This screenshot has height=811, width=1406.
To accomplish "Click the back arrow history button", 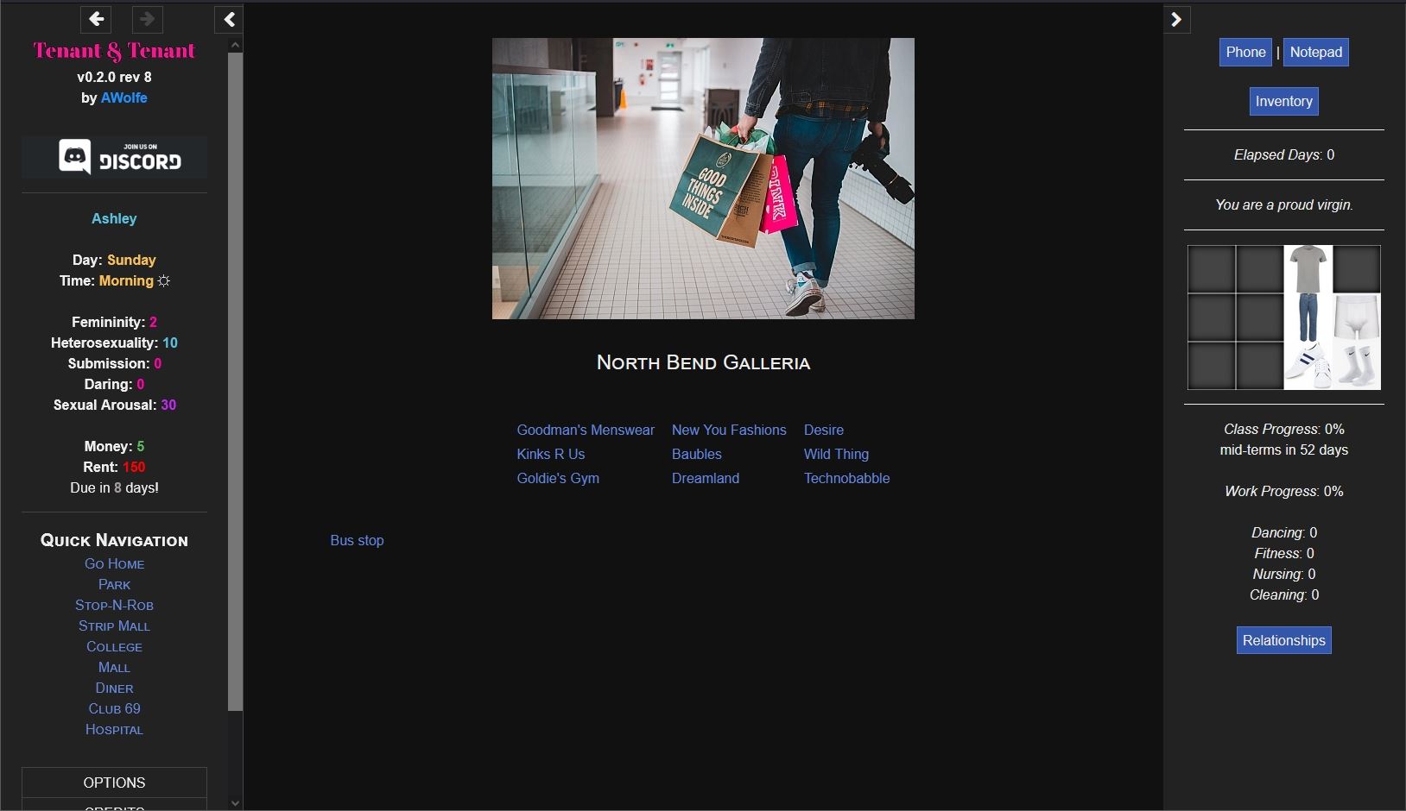I will coord(97,19).
